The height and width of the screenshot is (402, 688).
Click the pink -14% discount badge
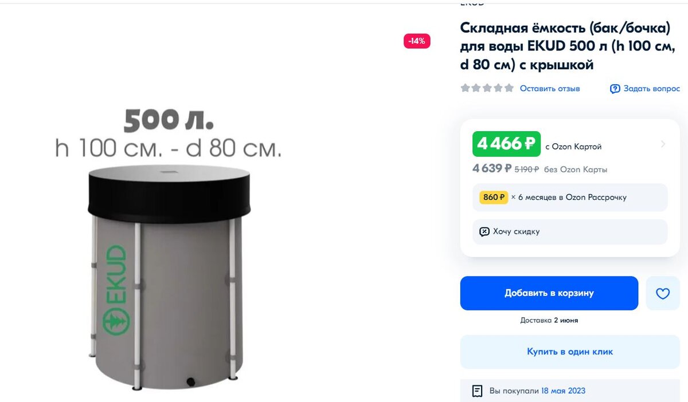pyautogui.click(x=416, y=41)
